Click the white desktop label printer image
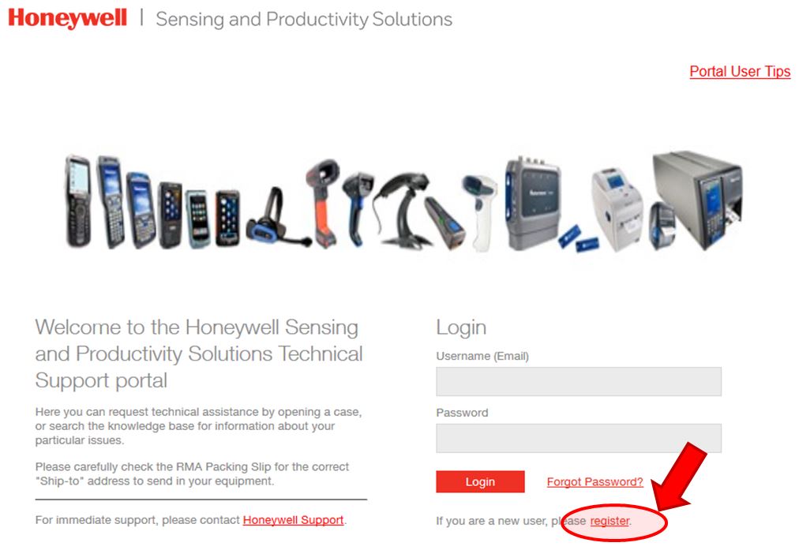The image size is (799, 550). click(x=617, y=209)
